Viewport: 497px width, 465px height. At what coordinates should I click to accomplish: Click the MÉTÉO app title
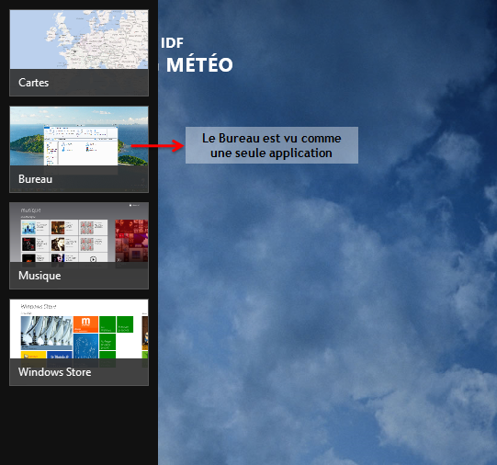pos(199,64)
